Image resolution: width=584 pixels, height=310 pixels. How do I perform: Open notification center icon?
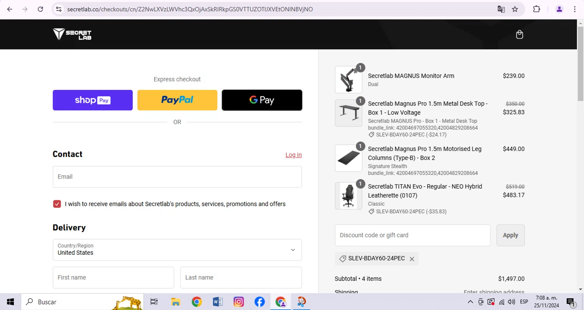(x=571, y=302)
